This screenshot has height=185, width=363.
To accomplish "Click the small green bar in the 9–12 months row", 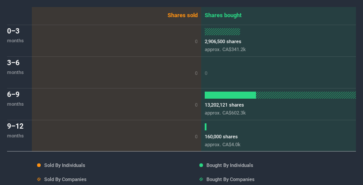I will (x=206, y=127).
